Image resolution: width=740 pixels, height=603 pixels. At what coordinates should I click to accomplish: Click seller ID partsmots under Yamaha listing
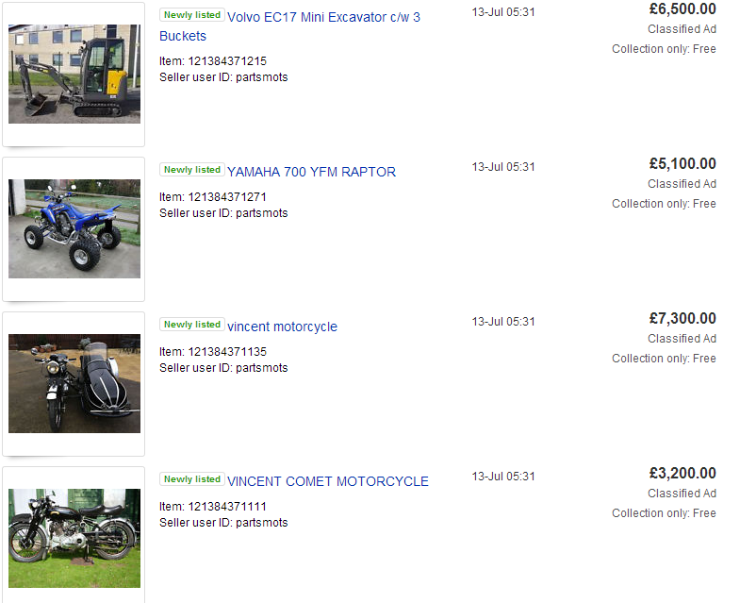[261, 213]
